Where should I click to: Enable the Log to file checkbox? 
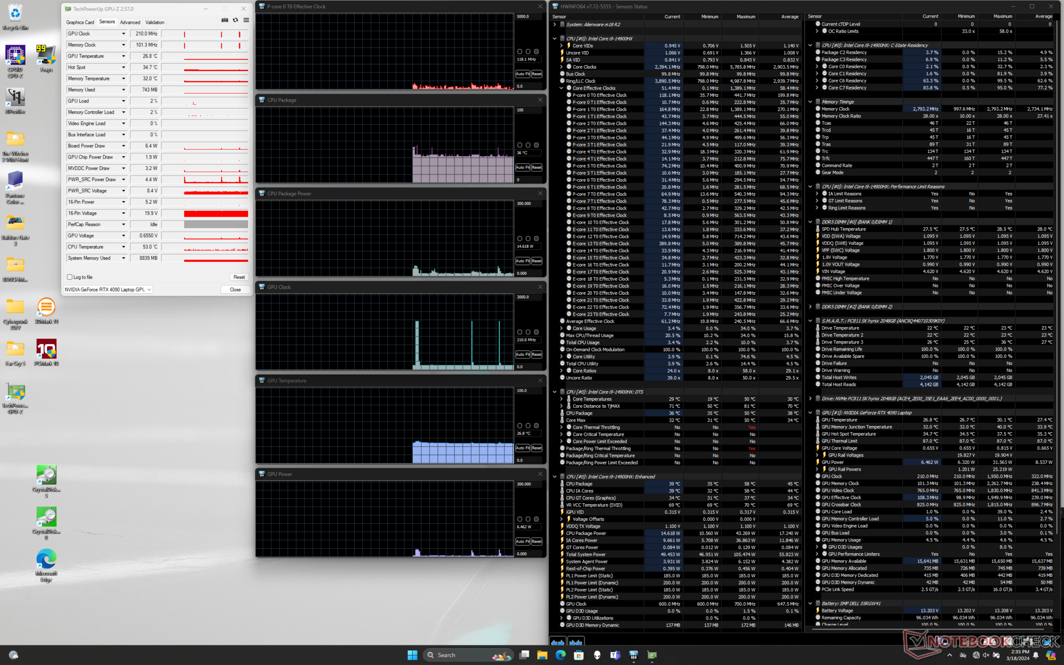70,277
